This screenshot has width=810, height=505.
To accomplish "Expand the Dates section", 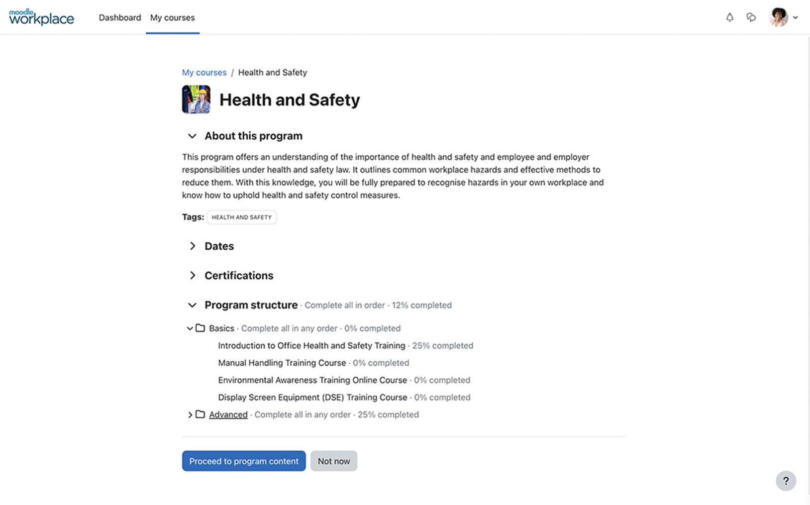I will click(193, 246).
